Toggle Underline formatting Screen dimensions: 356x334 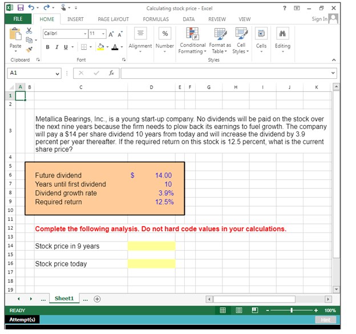tap(66, 47)
